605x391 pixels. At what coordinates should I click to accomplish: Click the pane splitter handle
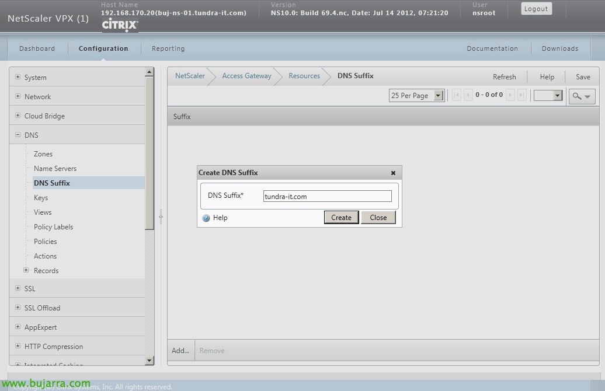tap(161, 217)
